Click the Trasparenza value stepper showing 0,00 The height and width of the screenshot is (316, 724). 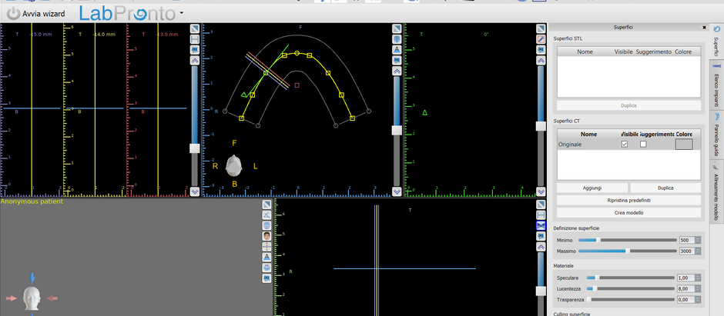coord(698,300)
